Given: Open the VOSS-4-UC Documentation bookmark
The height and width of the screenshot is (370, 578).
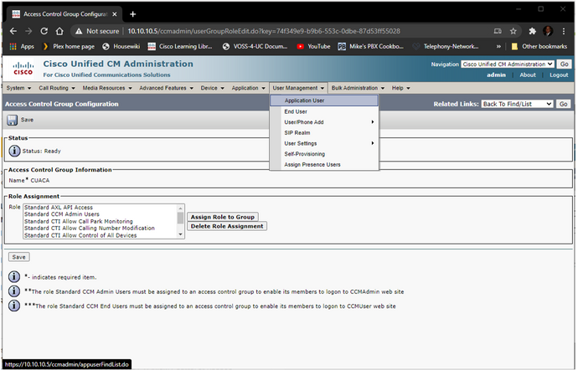Looking at the screenshot, I should click(x=255, y=46).
